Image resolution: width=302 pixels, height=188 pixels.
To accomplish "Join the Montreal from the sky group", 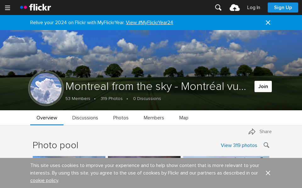I will coord(263,86).
